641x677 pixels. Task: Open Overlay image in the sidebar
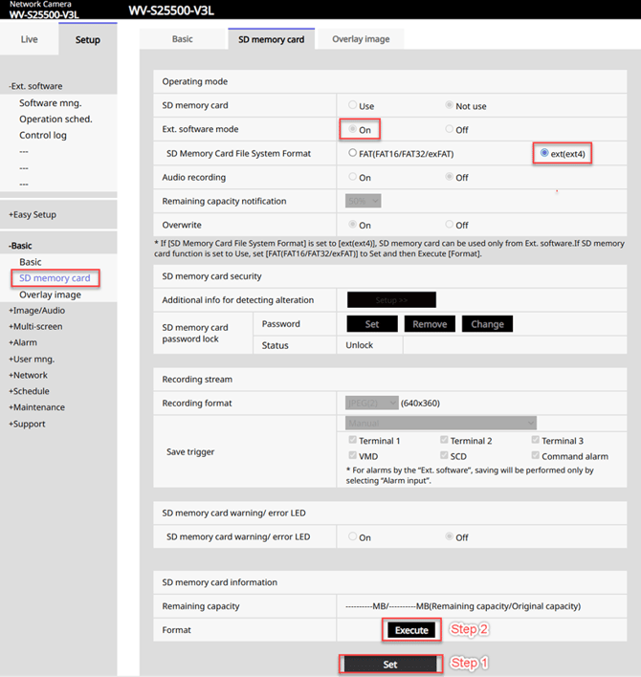click(50, 295)
